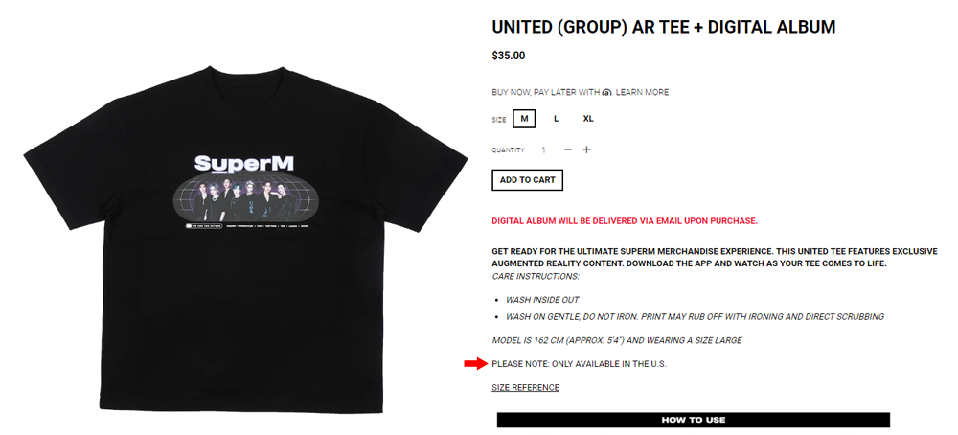The height and width of the screenshot is (435, 958).
Task: Click the United AR Tee product title
Action: coord(664,27)
